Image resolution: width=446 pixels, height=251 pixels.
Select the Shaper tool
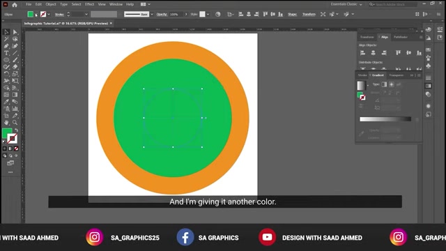(6, 67)
